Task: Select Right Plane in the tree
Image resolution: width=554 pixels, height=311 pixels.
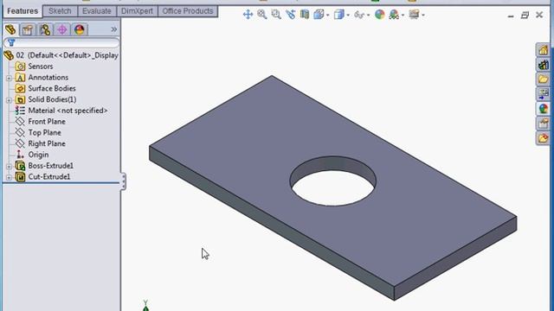Action: [x=47, y=143]
